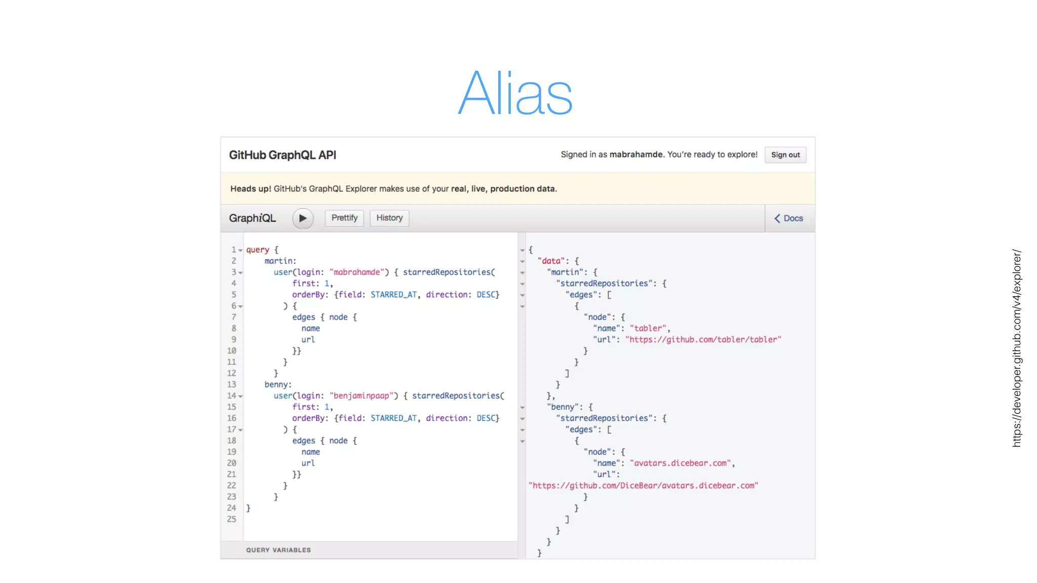Click the "benny:" alias in the editor

(278, 385)
